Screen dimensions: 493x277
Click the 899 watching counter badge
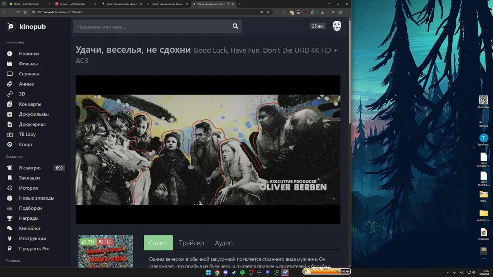point(59,168)
